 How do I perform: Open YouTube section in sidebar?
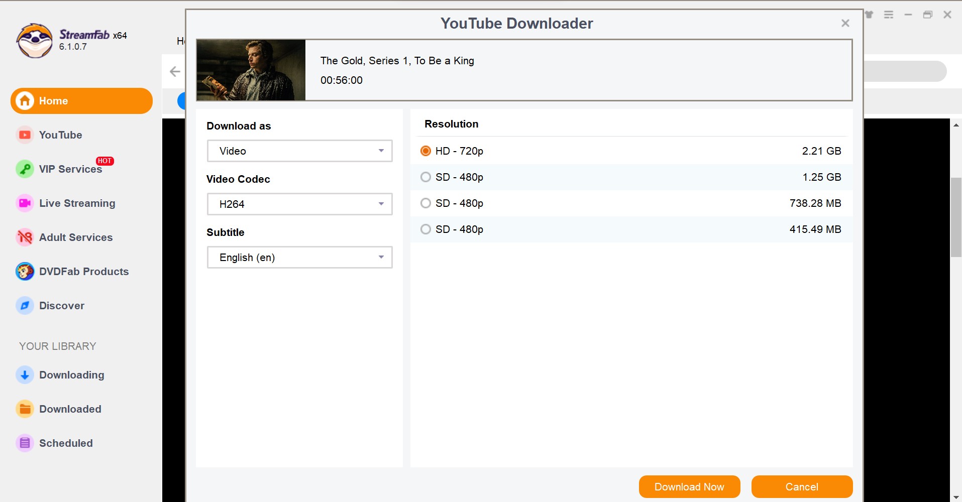[60, 135]
